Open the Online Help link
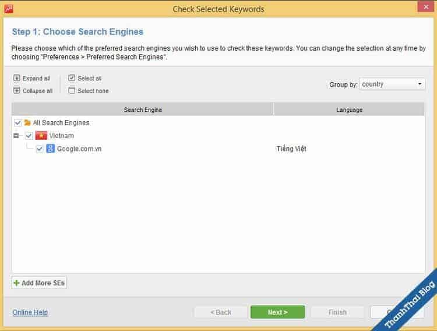The width and height of the screenshot is (437, 331). tap(30, 312)
